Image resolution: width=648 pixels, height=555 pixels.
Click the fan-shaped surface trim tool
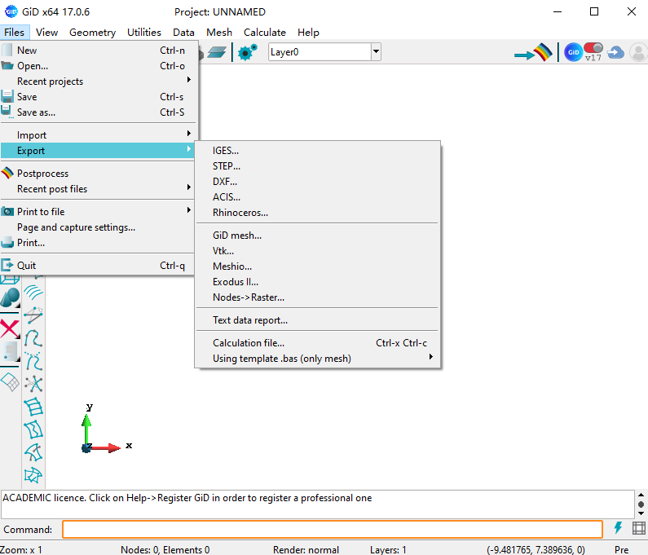coord(33,452)
